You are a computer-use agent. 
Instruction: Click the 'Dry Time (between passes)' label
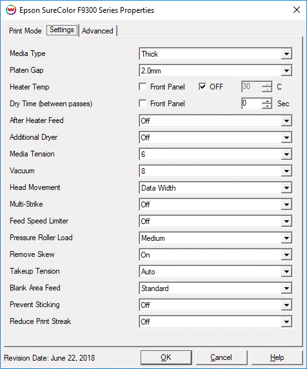click(x=51, y=104)
